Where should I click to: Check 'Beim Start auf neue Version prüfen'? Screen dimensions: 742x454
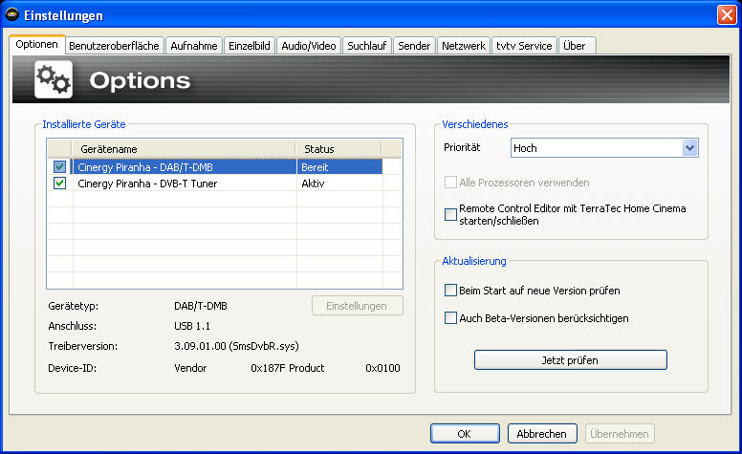point(451,290)
